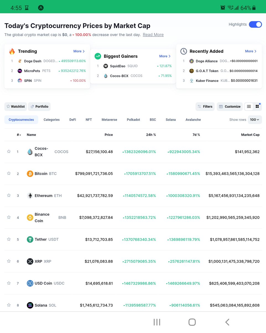The image size is (266, 333).
Task: Sort by the 7d % column header
Action: click(196, 135)
